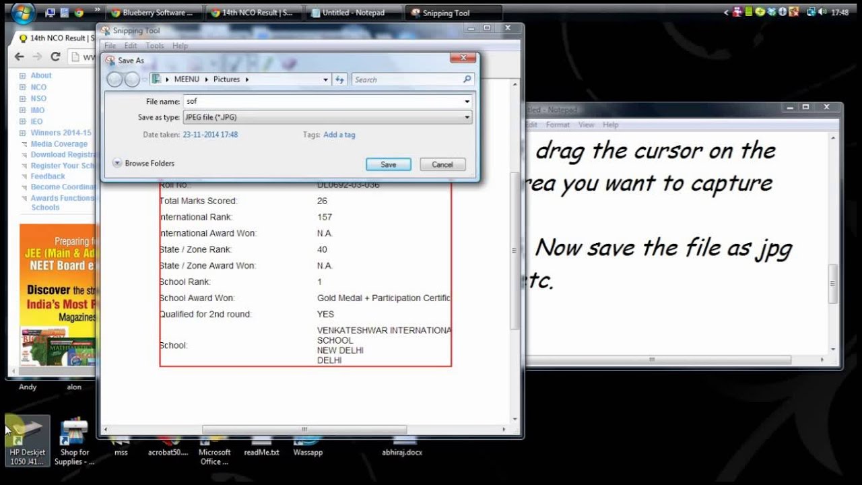
Task: Open Notepad Help menu
Action: point(611,125)
